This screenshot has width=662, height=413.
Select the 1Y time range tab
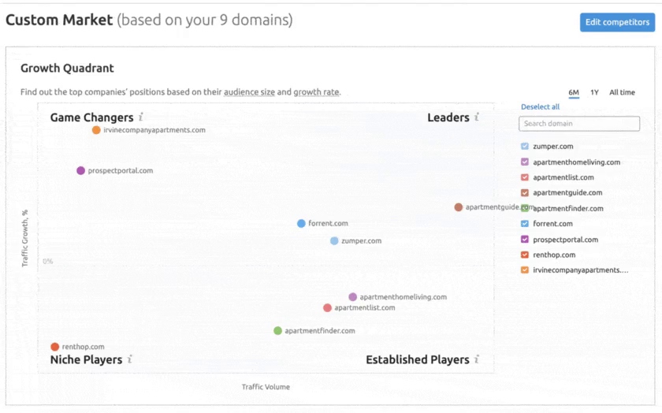pos(594,93)
